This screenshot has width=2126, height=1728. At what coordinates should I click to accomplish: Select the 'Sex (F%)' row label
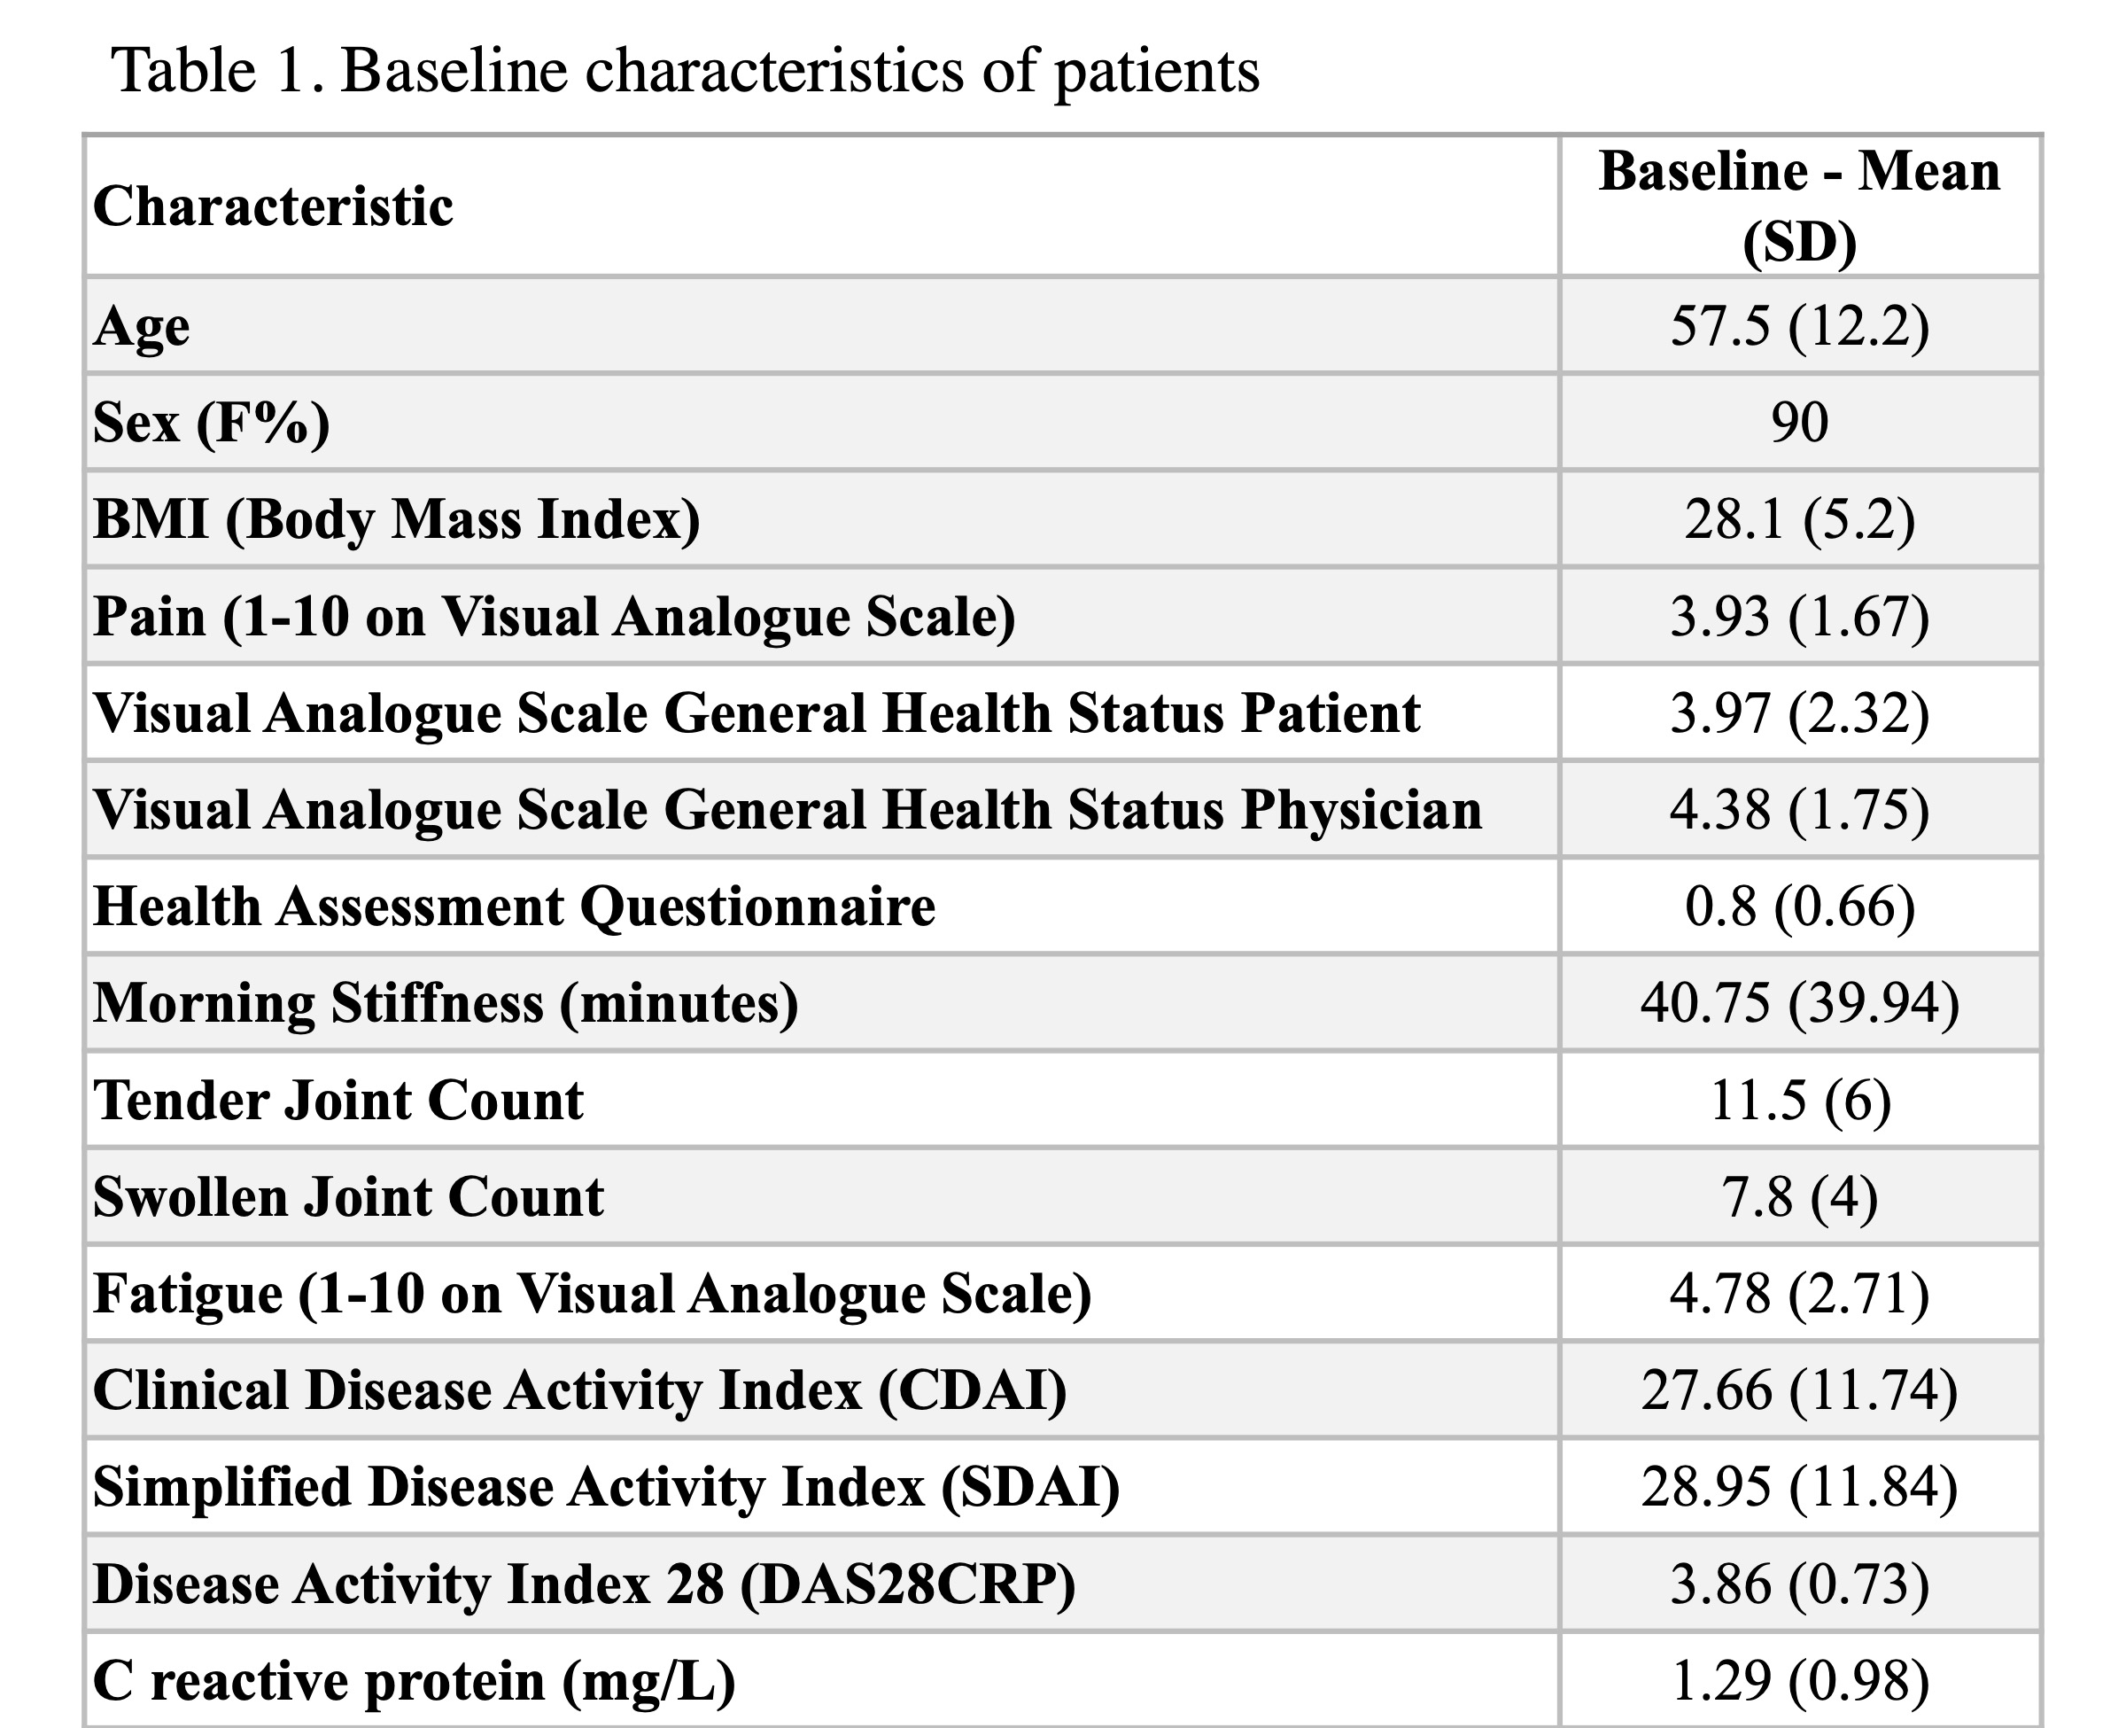click(x=211, y=423)
